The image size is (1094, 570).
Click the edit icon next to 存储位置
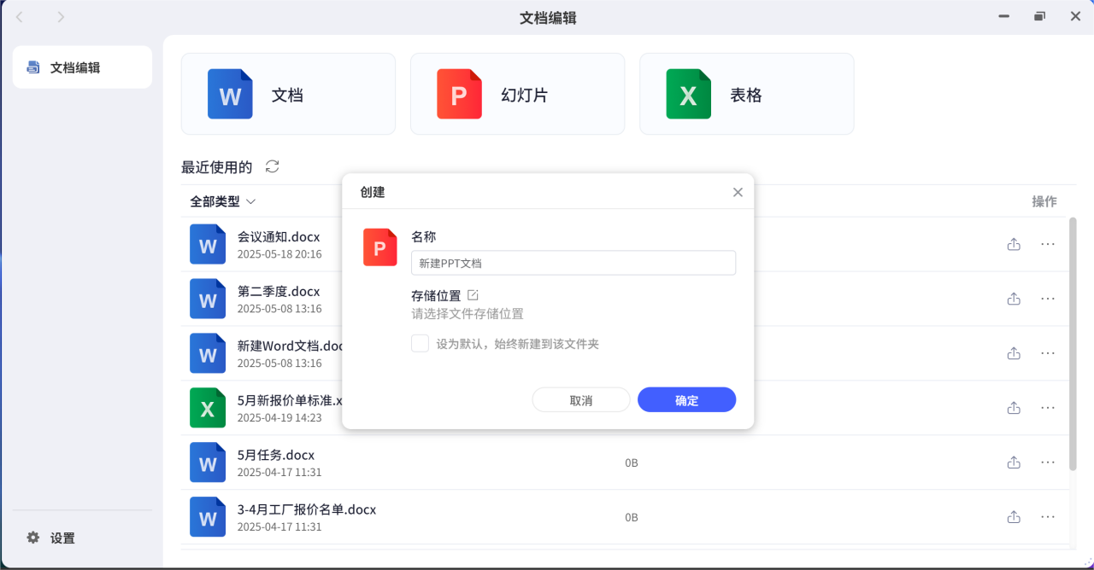pyautogui.click(x=473, y=295)
